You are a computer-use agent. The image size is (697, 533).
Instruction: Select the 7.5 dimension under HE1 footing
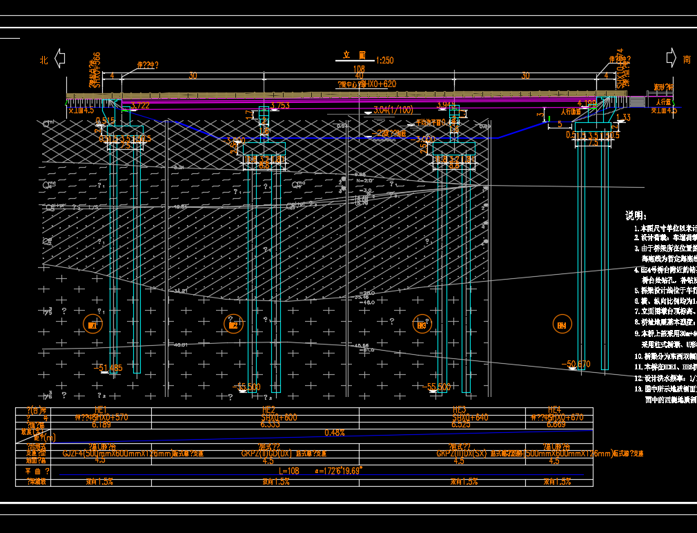click(x=125, y=146)
